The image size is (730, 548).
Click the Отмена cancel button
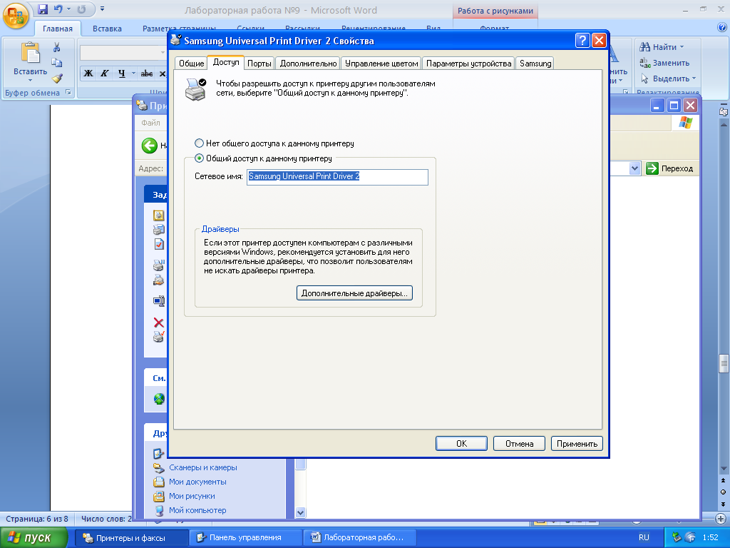click(520, 444)
